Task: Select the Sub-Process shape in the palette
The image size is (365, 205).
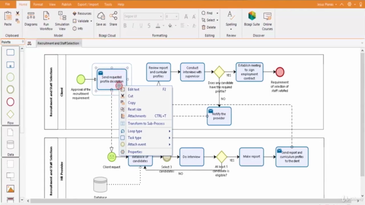Action: tap(10, 64)
